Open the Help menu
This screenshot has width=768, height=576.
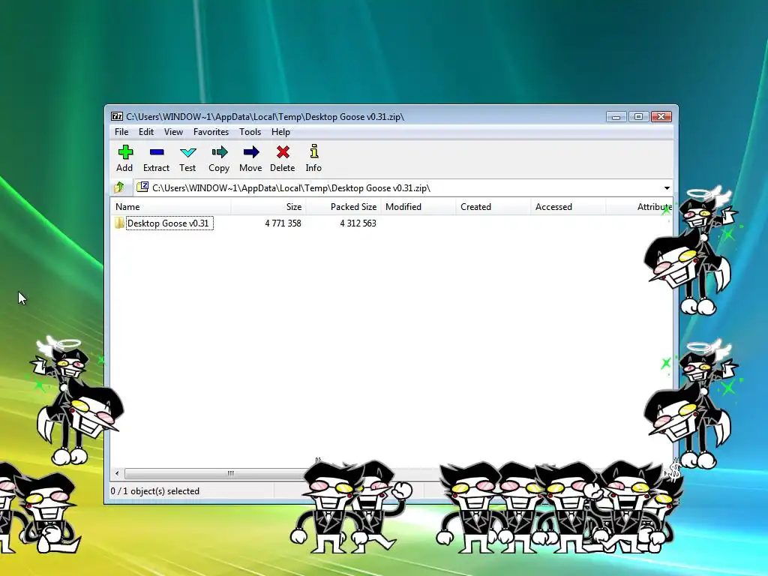[x=280, y=132]
